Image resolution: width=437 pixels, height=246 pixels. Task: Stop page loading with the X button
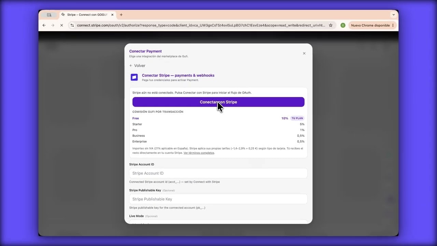coord(61,25)
